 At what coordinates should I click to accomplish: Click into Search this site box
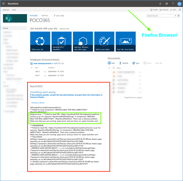(x=161, y=16)
